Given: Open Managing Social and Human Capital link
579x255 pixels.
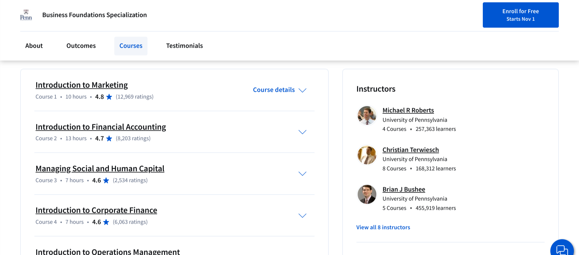Looking at the screenshot, I should point(100,169).
